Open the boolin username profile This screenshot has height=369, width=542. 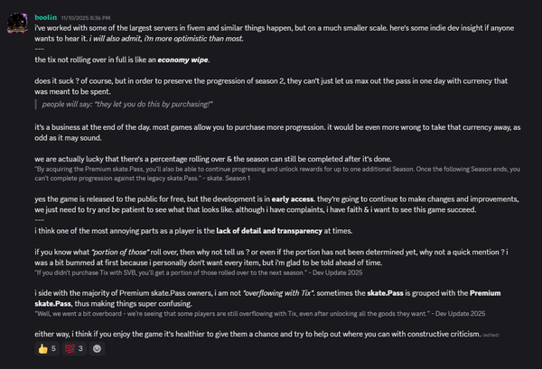pyautogui.click(x=47, y=16)
